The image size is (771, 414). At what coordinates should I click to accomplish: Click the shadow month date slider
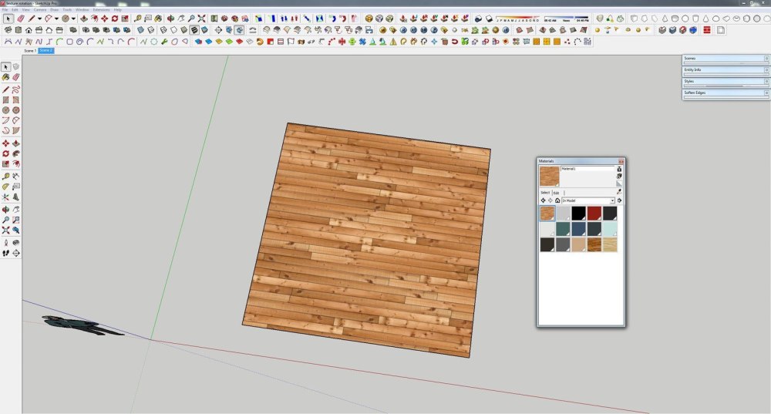[518, 19]
